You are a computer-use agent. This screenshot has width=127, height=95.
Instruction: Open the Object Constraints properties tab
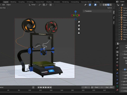coord(117,83)
